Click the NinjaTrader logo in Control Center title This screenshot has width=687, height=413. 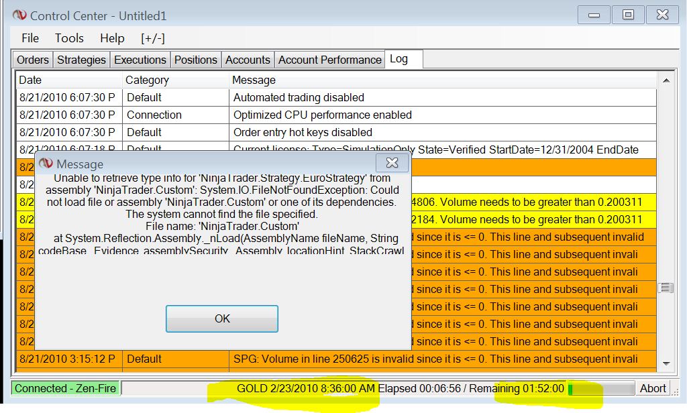point(19,15)
